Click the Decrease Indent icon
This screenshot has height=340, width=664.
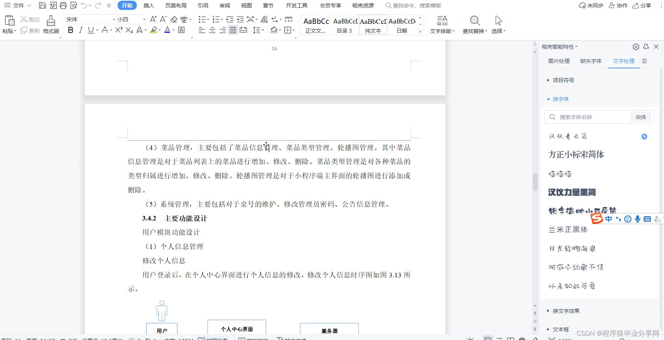click(x=230, y=19)
